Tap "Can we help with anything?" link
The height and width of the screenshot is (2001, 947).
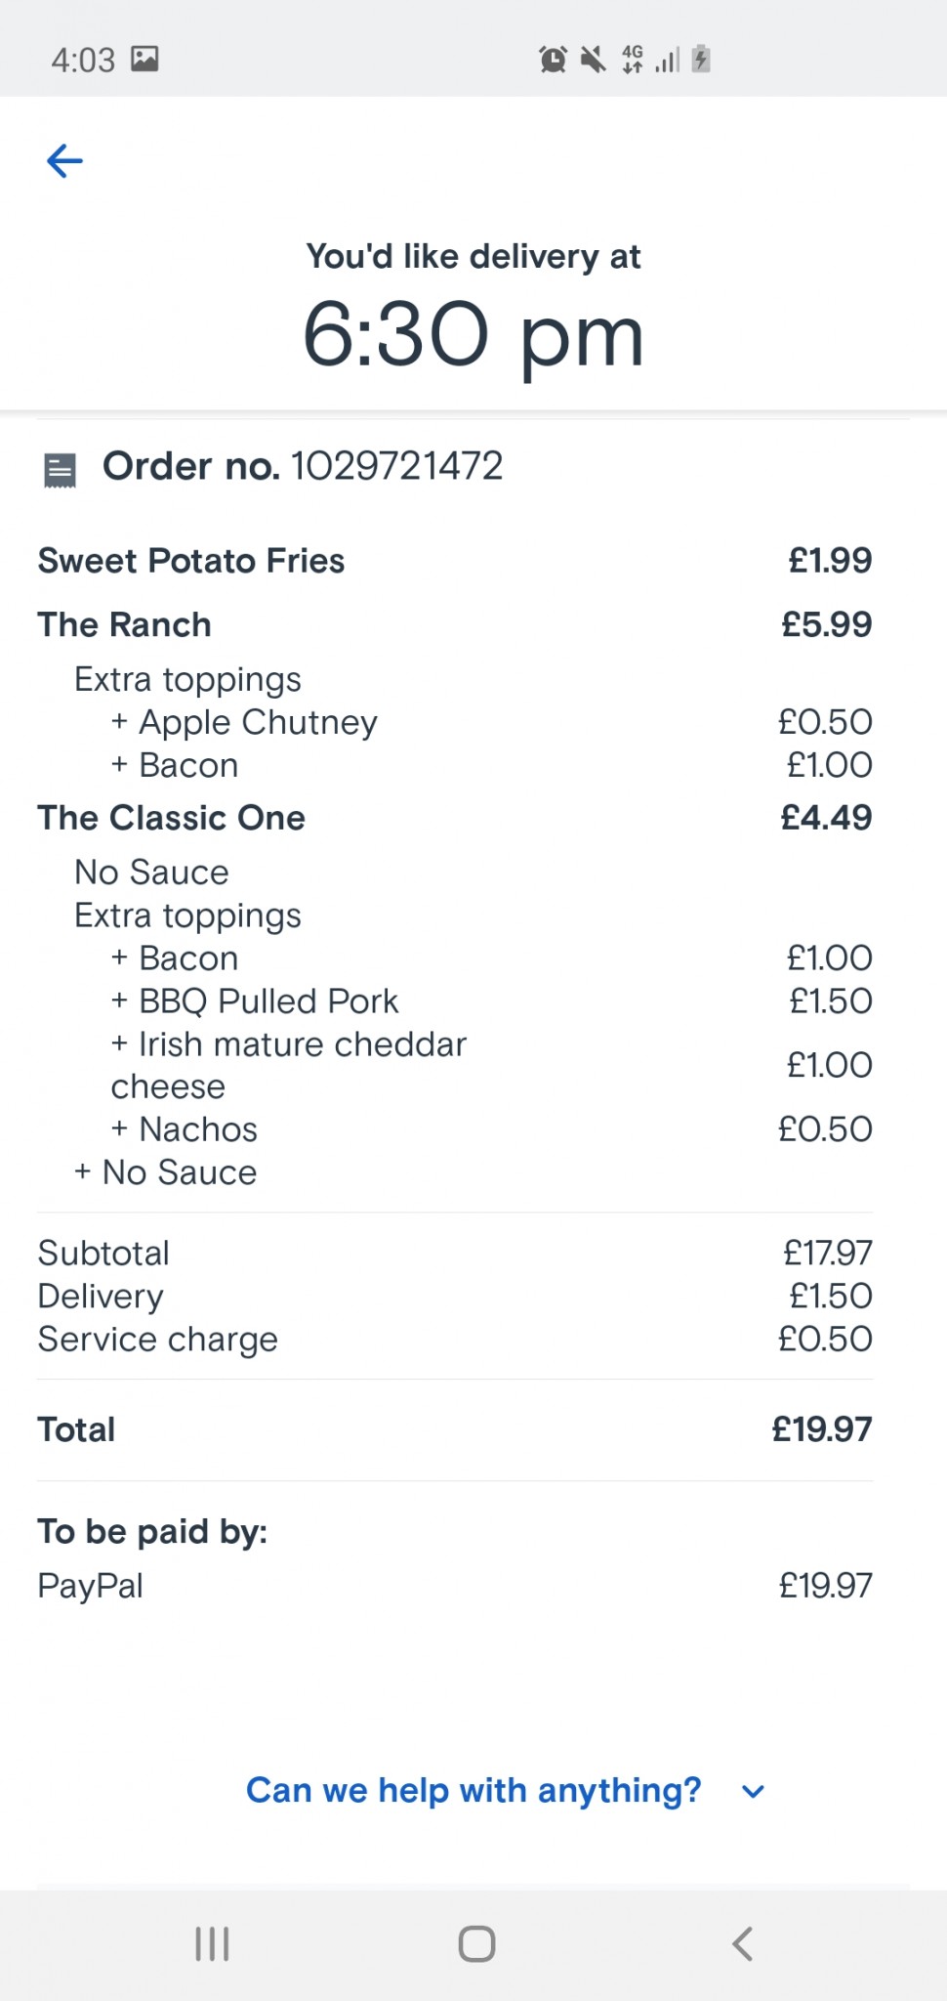(x=473, y=1790)
